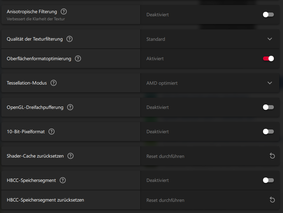This screenshot has width=283, height=213.
Task: Enable the Anisotropische Filterung toggle
Action: tap(268, 15)
